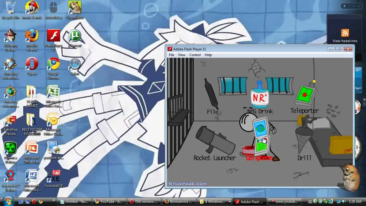Open the ChomikBox shortcut

(x=75, y=10)
